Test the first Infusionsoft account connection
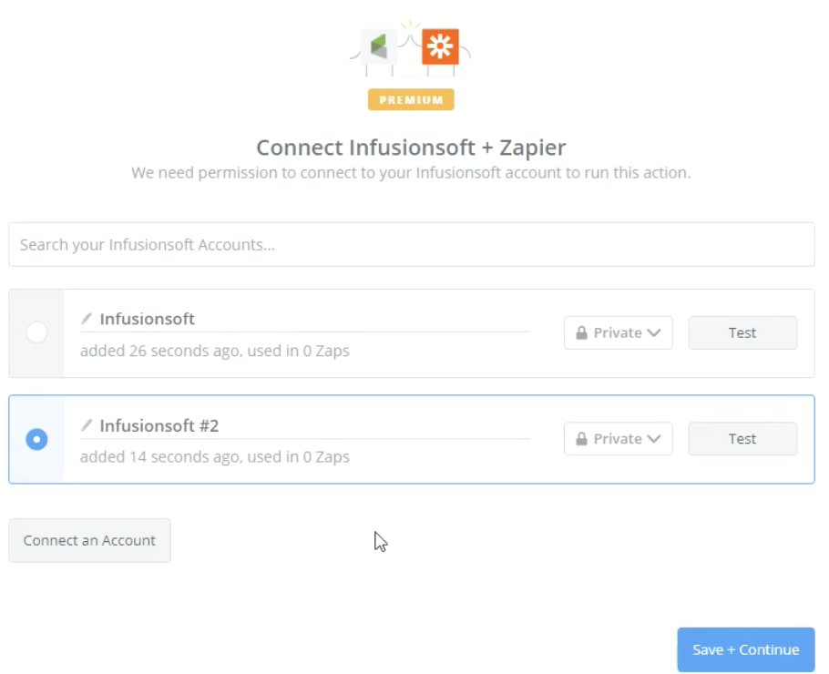Screen dimensions: 829x674 (742, 333)
